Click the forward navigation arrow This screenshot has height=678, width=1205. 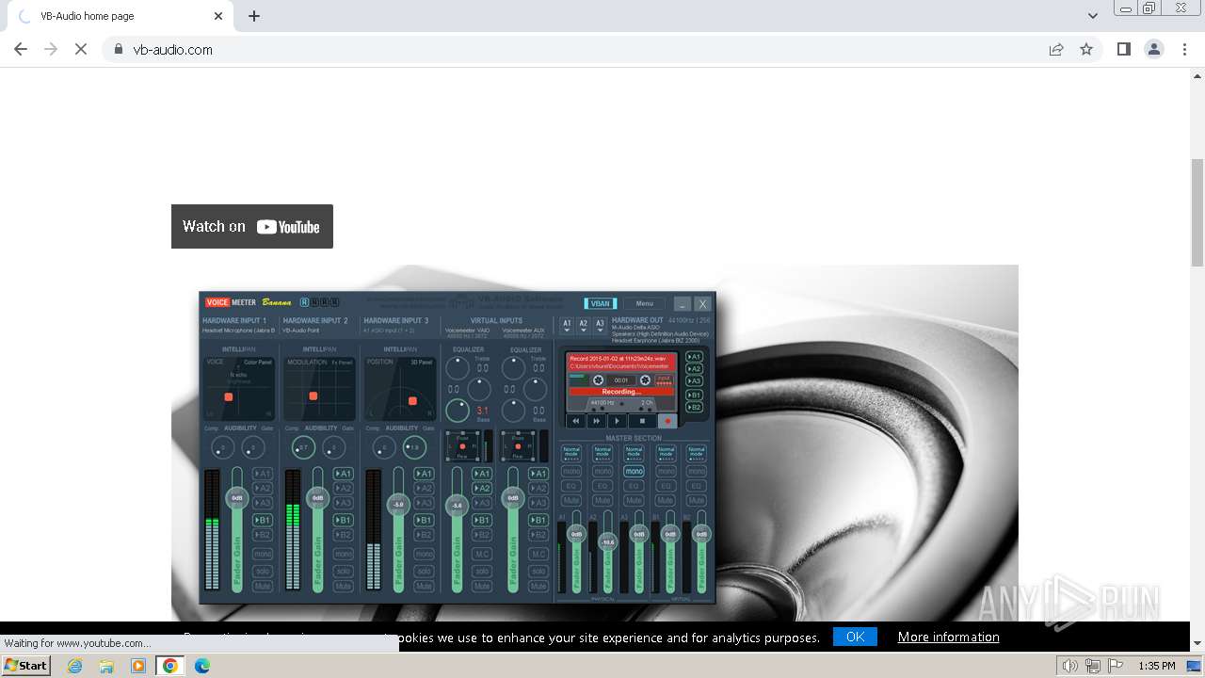click(51, 50)
